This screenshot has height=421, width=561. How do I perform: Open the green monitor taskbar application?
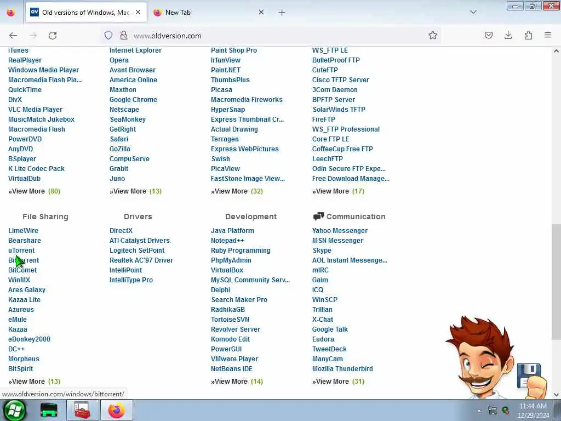click(x=49, y=410)
